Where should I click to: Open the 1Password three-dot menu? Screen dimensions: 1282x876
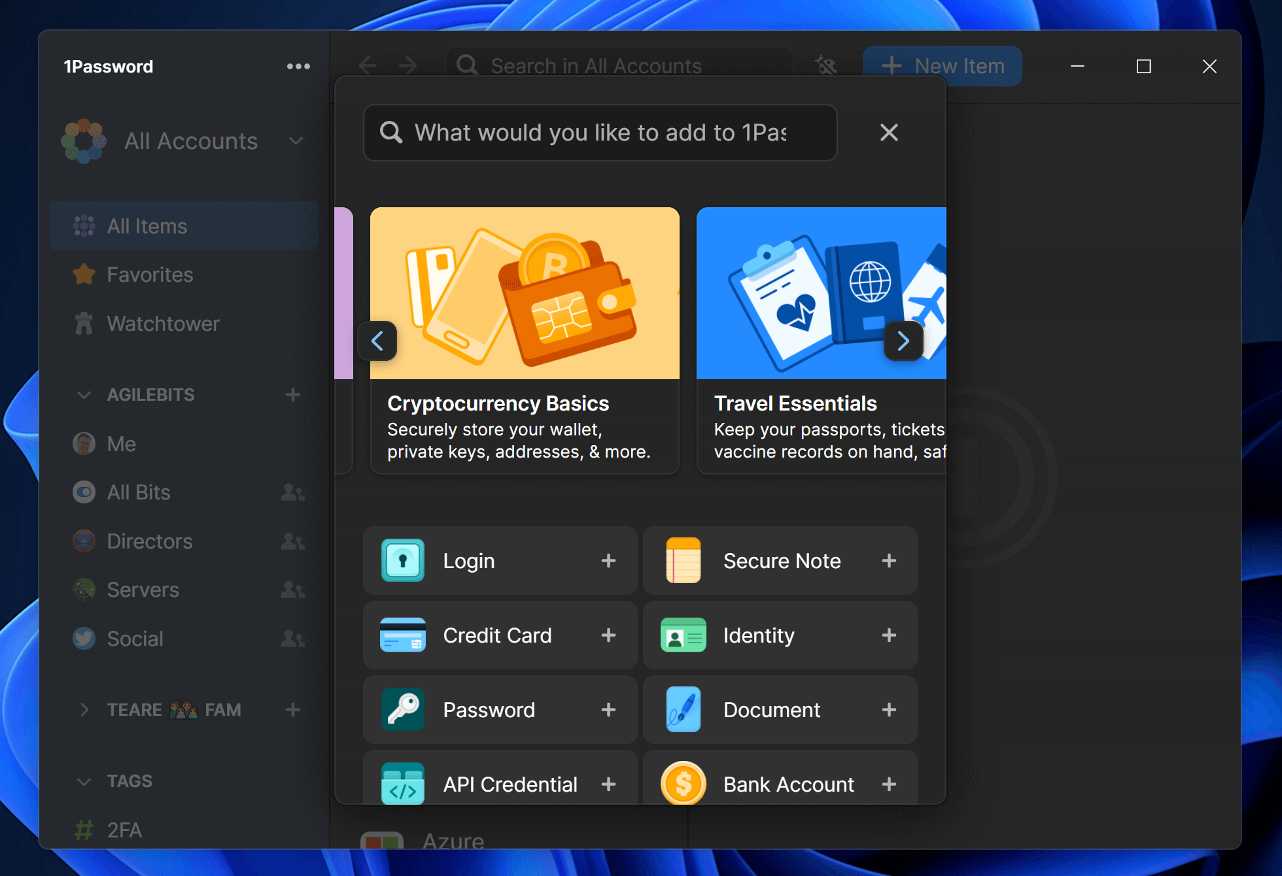pos(298,66)
